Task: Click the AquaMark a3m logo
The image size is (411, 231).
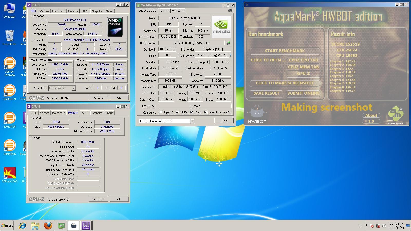Action: tap(396, 115)
